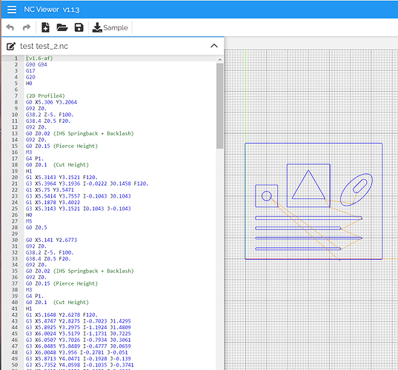Click line 'G90 G94'
The height and width of the screenshot is (370, 398).
coord(36,64)
